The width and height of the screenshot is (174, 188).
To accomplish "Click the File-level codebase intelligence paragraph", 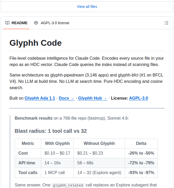I will point(87,61).
